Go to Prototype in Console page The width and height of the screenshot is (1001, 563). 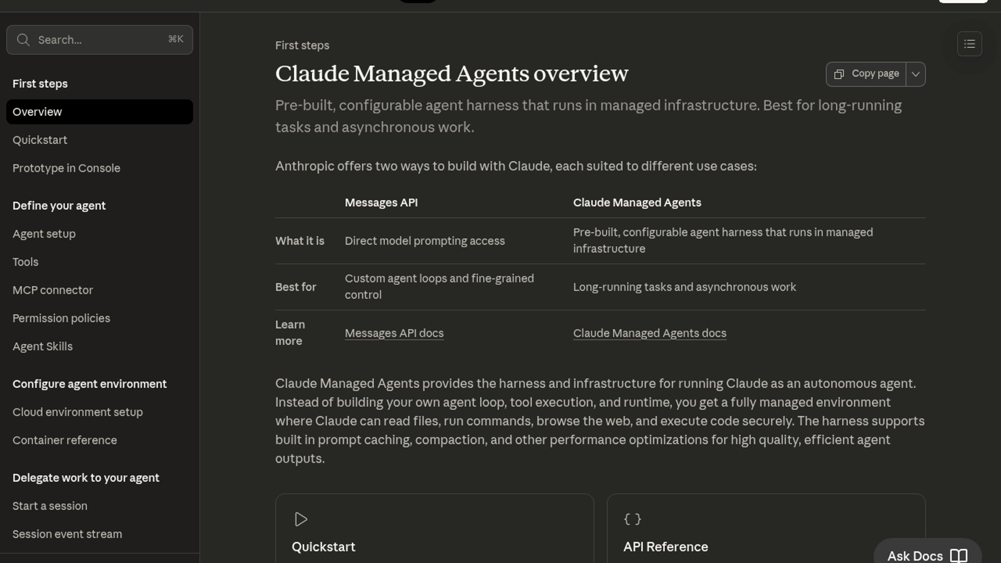click(66, 168)
